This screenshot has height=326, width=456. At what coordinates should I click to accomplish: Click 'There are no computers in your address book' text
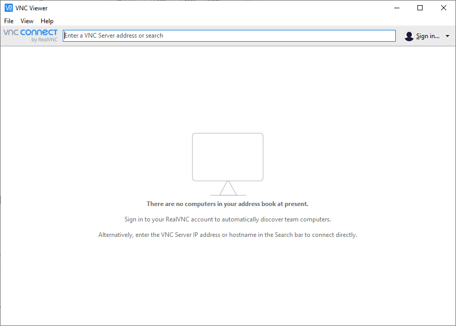tap(227, 204)
